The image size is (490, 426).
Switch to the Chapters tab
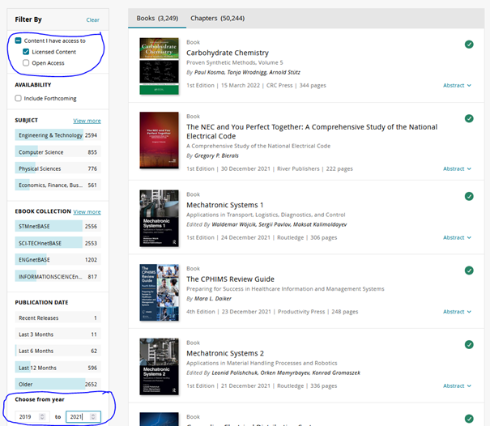point(218,18)
